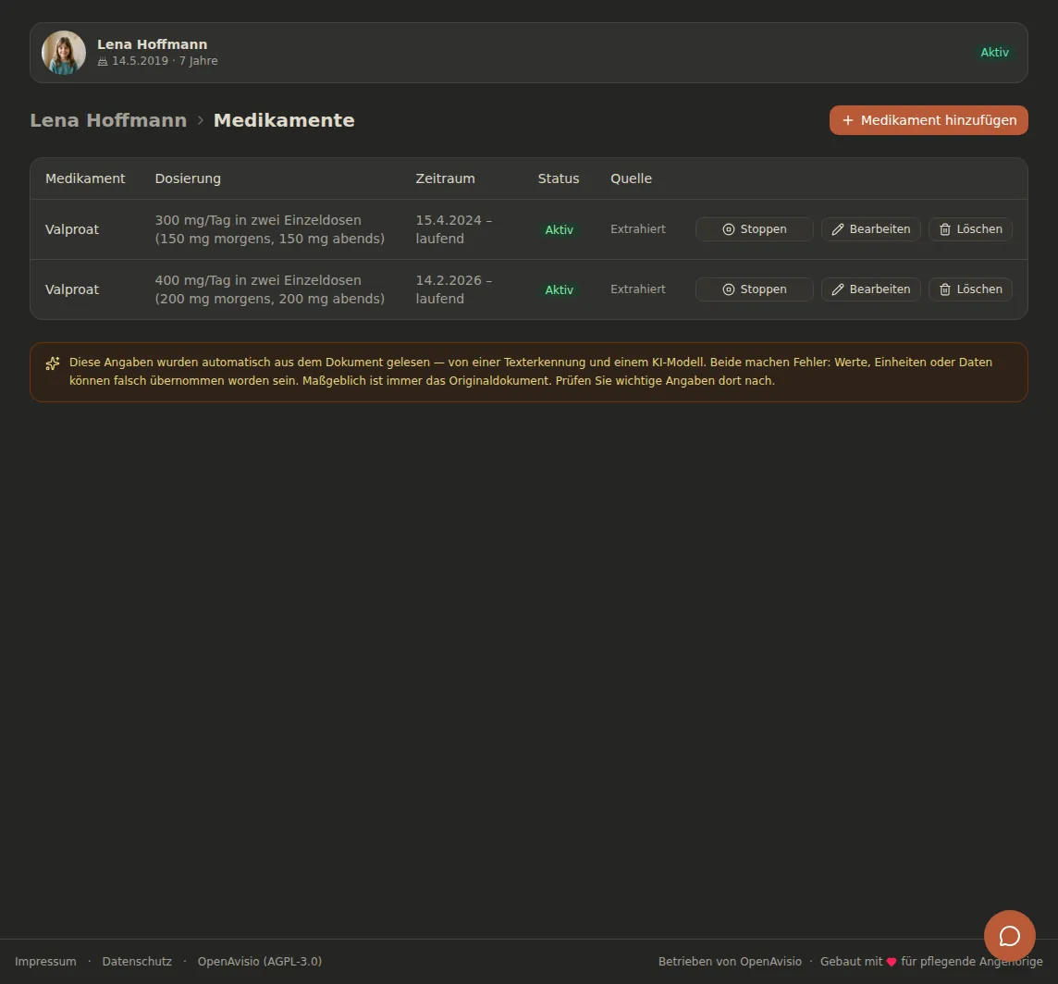Stop the 300 mg/Tag Valproat medication
The image size is (1058, 984).
755,229
